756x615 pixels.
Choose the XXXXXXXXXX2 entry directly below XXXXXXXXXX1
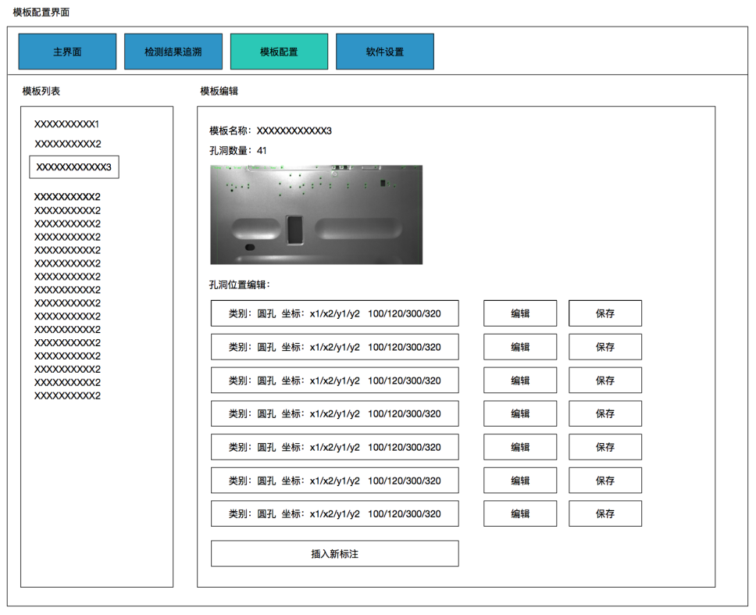click(x=68, y=144)
